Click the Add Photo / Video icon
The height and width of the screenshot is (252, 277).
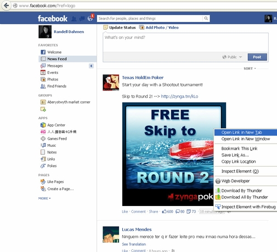(142, 27)
